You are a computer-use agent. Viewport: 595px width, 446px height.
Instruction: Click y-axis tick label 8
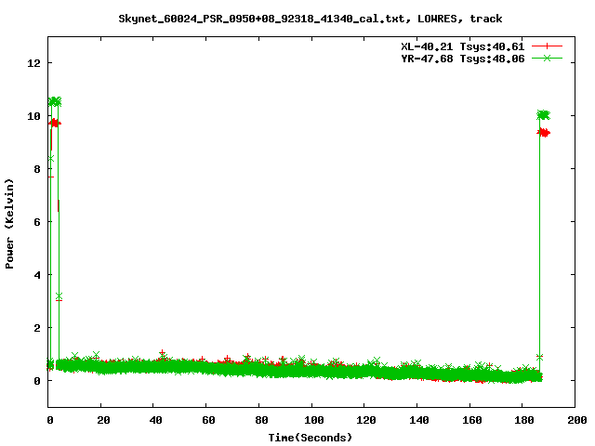[x=37, y=169]
